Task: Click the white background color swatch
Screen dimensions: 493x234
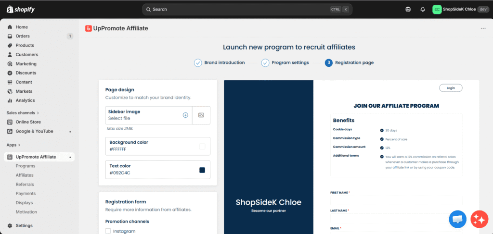Action: 202,146
